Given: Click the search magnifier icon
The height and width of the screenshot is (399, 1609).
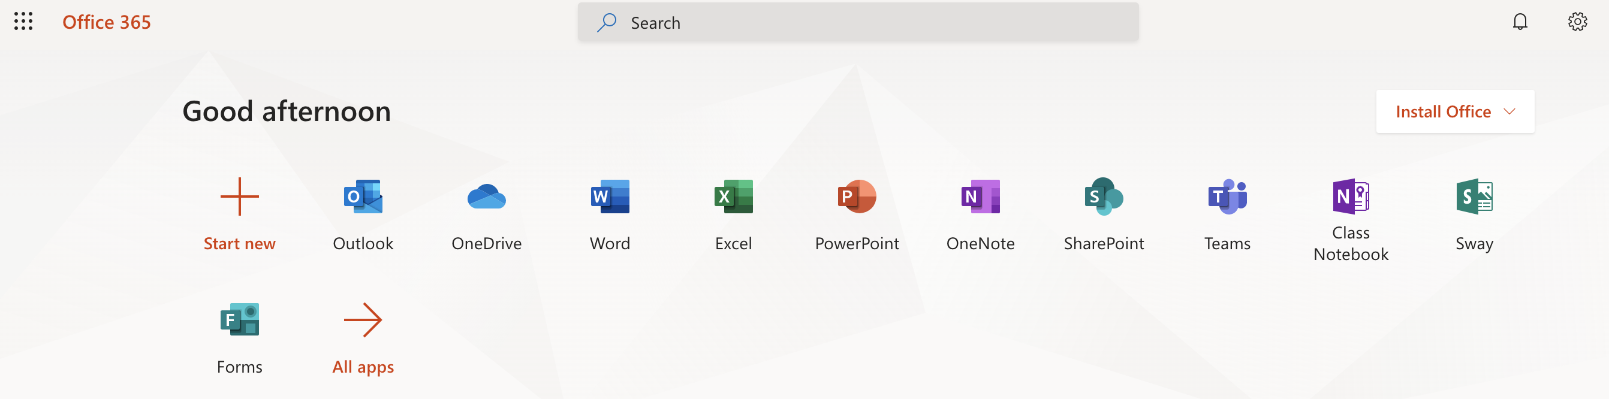Looking at the screenshot, I should point(606,23).
